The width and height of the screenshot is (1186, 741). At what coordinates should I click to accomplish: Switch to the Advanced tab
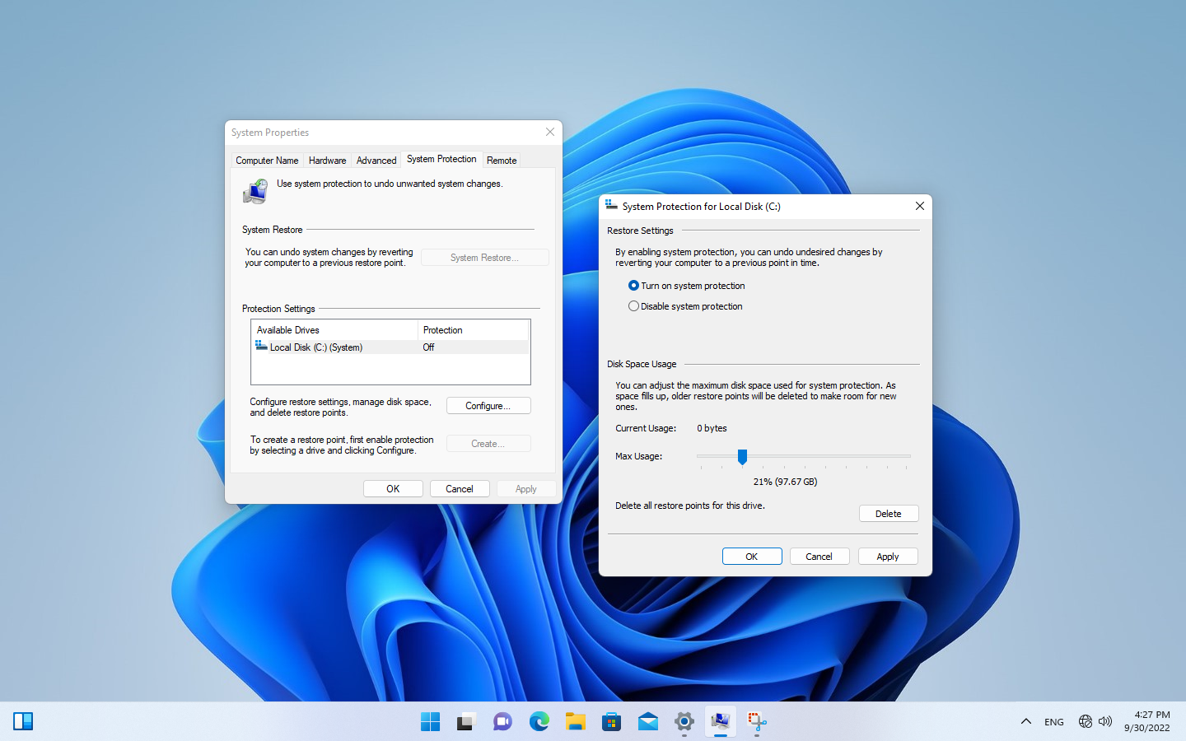pyautogui.click(x=376, y=161)
